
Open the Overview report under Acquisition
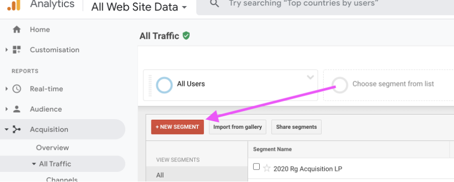[52, 148]
